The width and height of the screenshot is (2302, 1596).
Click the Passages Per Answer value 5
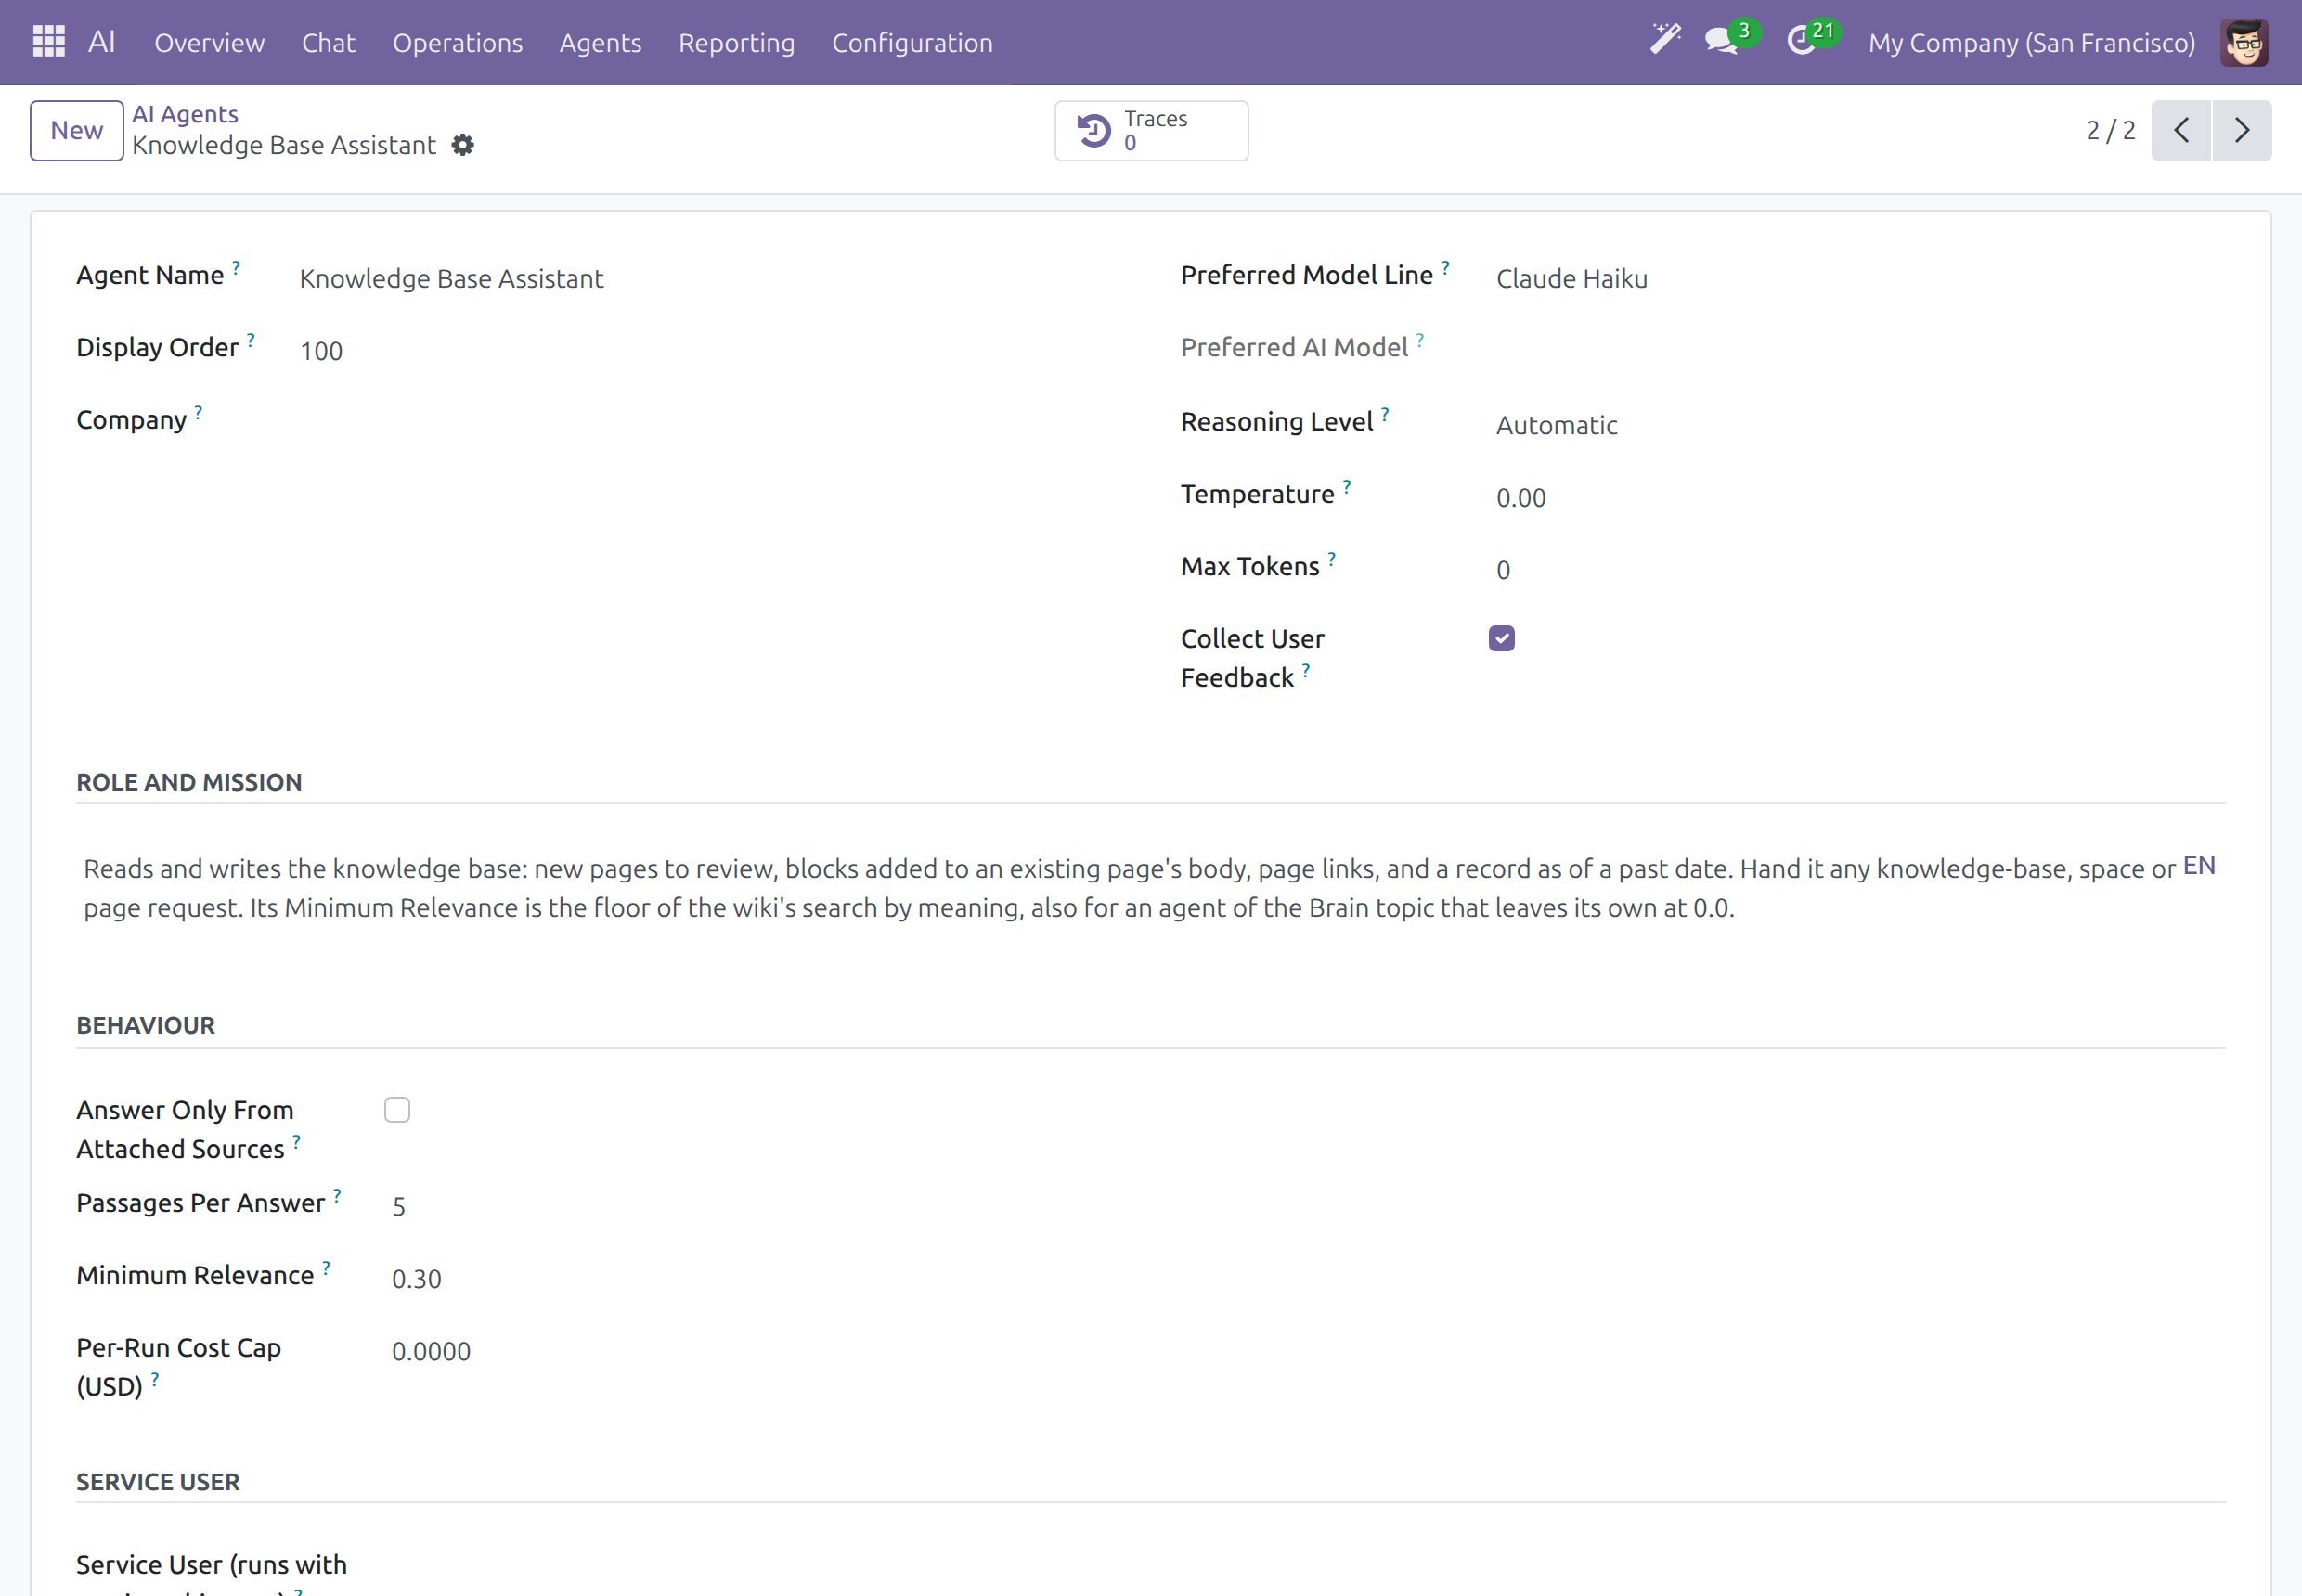point(398,1207)
